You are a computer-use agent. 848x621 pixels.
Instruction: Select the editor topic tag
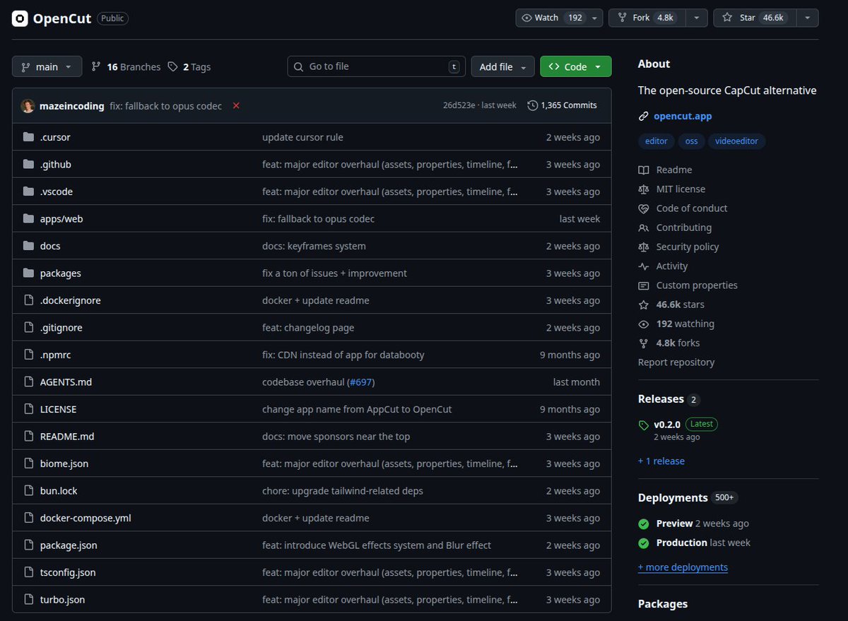[x=656, y=141]
